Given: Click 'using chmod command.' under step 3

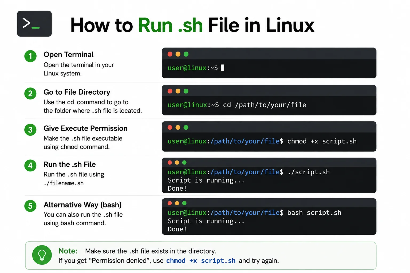Looking at the screenshot, I should coord(77,147).
